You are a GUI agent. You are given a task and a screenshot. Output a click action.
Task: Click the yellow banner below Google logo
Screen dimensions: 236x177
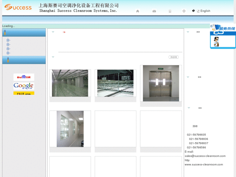click(24, 93)
